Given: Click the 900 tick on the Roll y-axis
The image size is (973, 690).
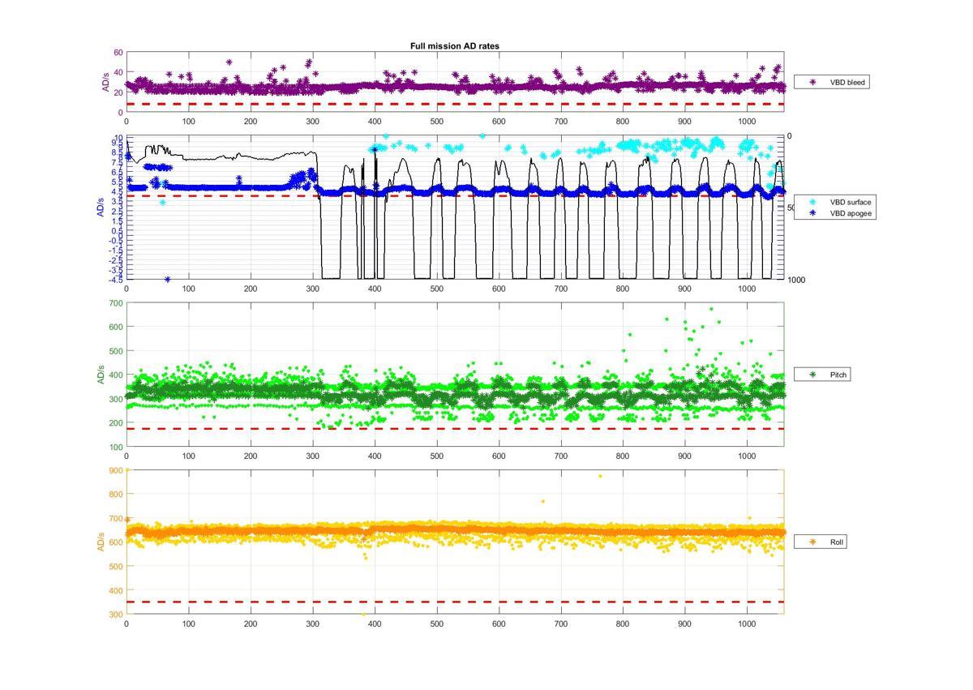Looking at the screenshot, I should coord(115,470).
